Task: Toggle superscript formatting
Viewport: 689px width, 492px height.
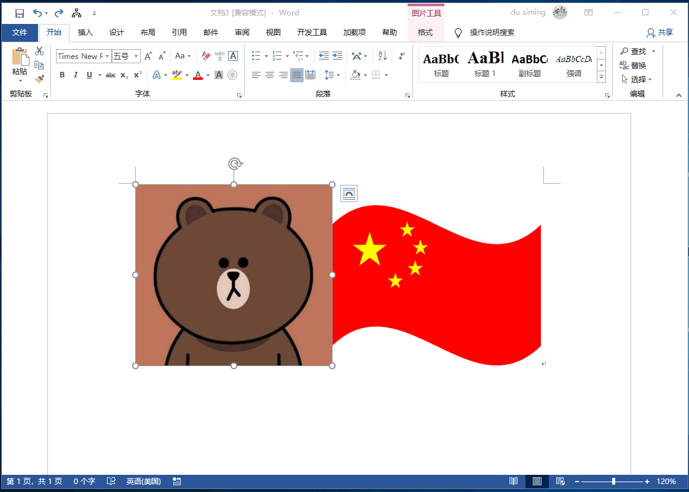Action: tap(138, 75)
